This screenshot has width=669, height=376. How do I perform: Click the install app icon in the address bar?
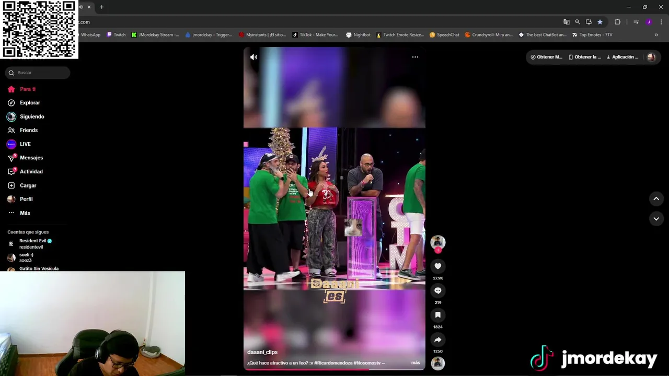[589, 22]
